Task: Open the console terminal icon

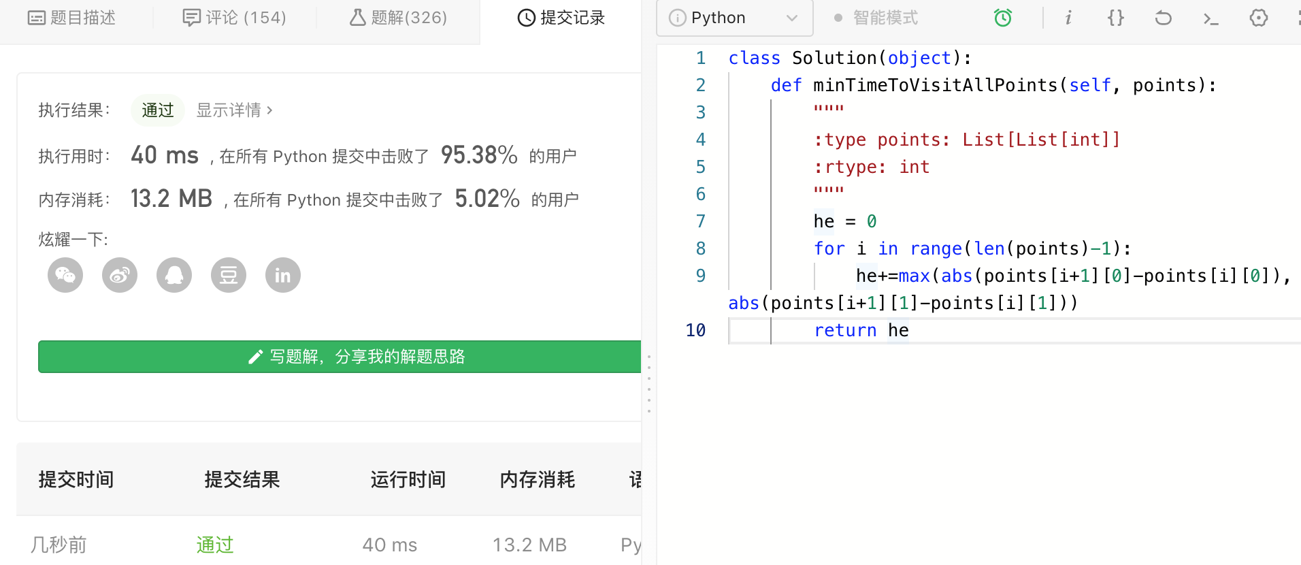Action: (1211, 18)
